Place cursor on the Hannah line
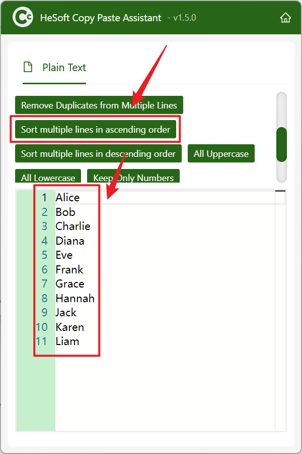Image resolution: width=302 pixels, height=454 pixels. click(x=75, y=298)
